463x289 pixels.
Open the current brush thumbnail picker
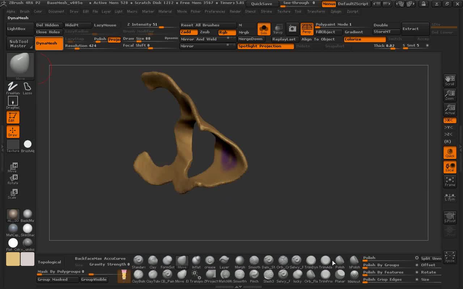[x=20, y=66]
